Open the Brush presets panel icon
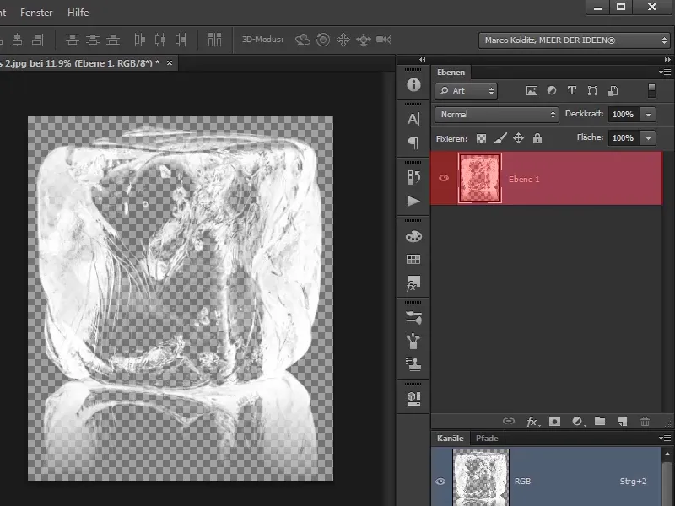Screen dimensions: 675x506 click(413, 317)
